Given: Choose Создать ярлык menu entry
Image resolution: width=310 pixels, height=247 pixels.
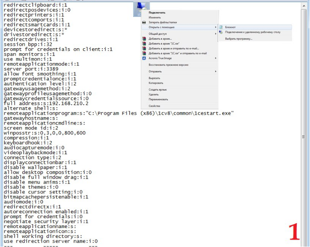Looking at the screenshot, I should click(157, 89).
